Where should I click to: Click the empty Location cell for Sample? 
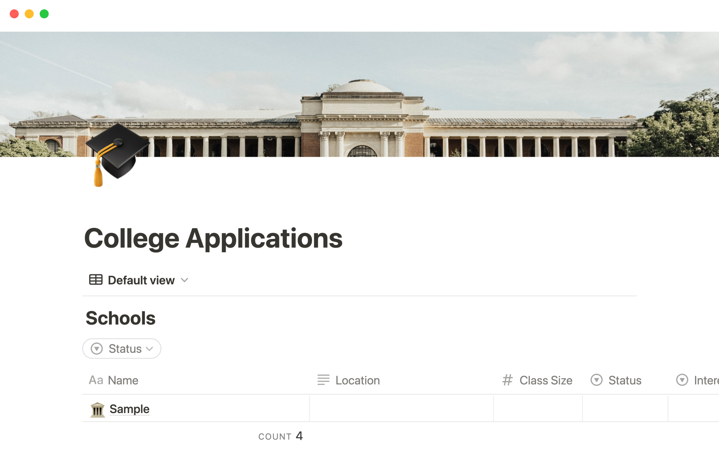(401, 409)
